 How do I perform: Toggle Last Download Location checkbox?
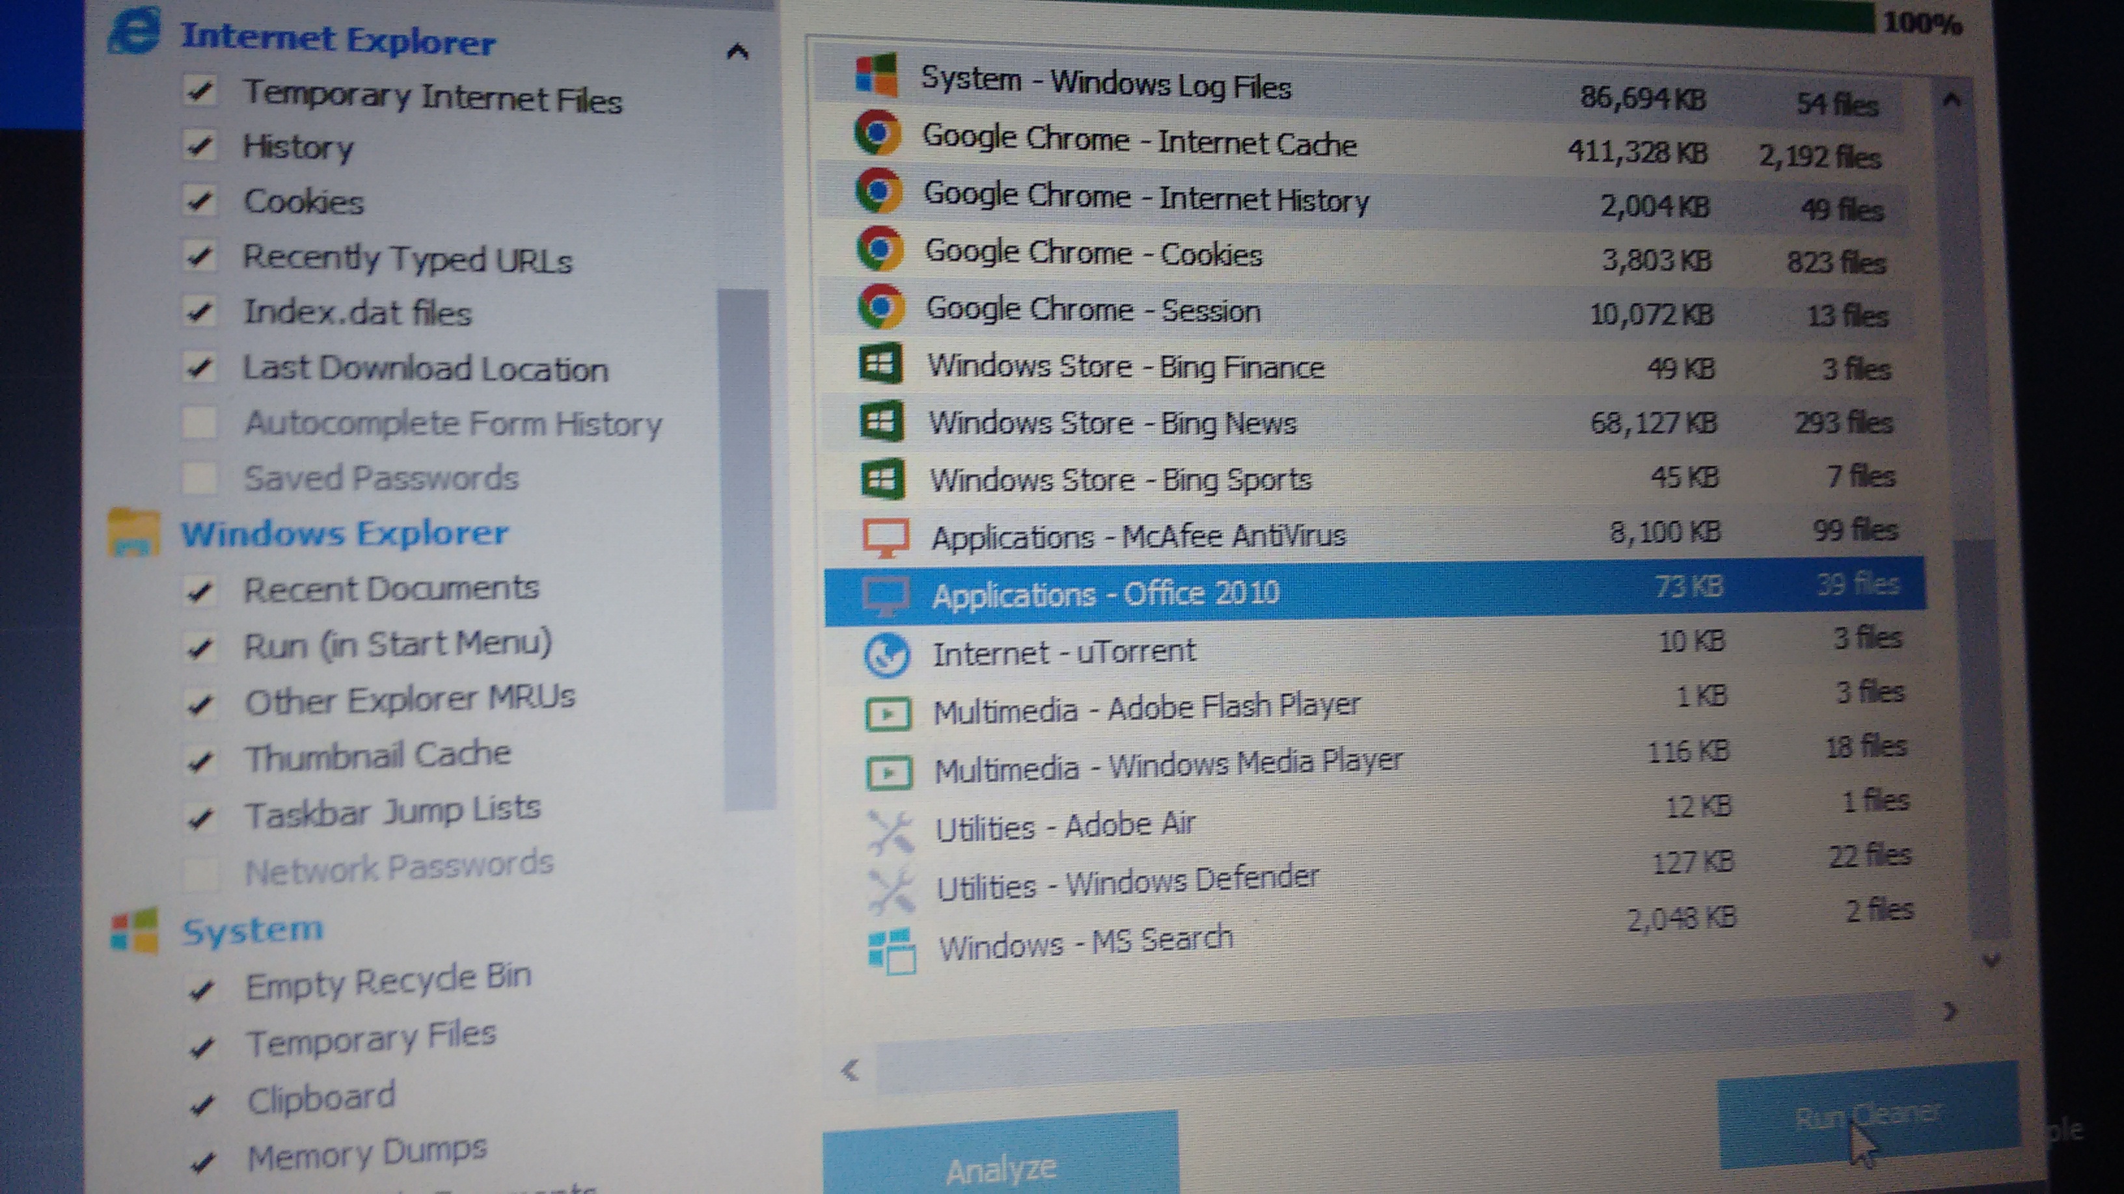click(x=200, y=367)
